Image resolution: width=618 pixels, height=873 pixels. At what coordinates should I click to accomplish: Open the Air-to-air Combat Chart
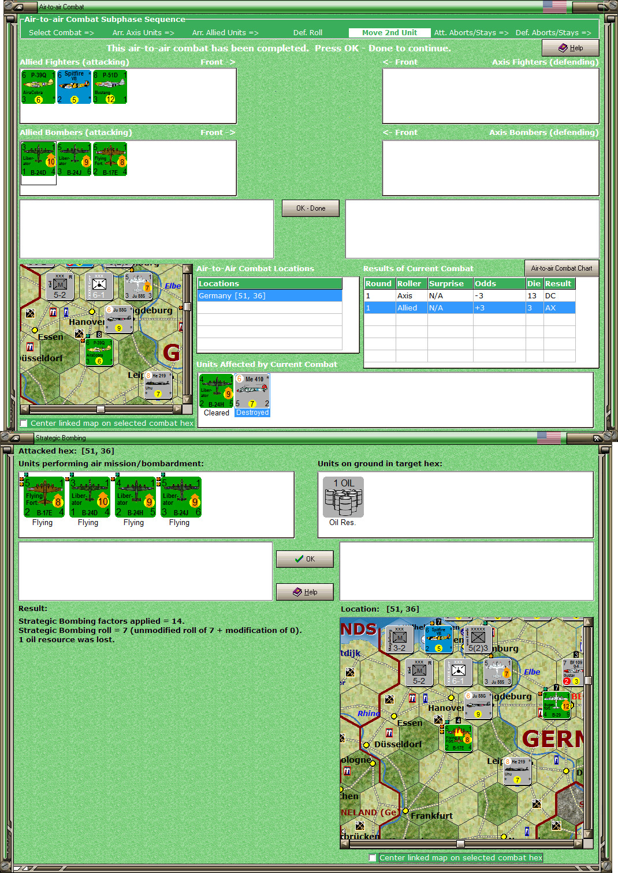tap(561, 268)
